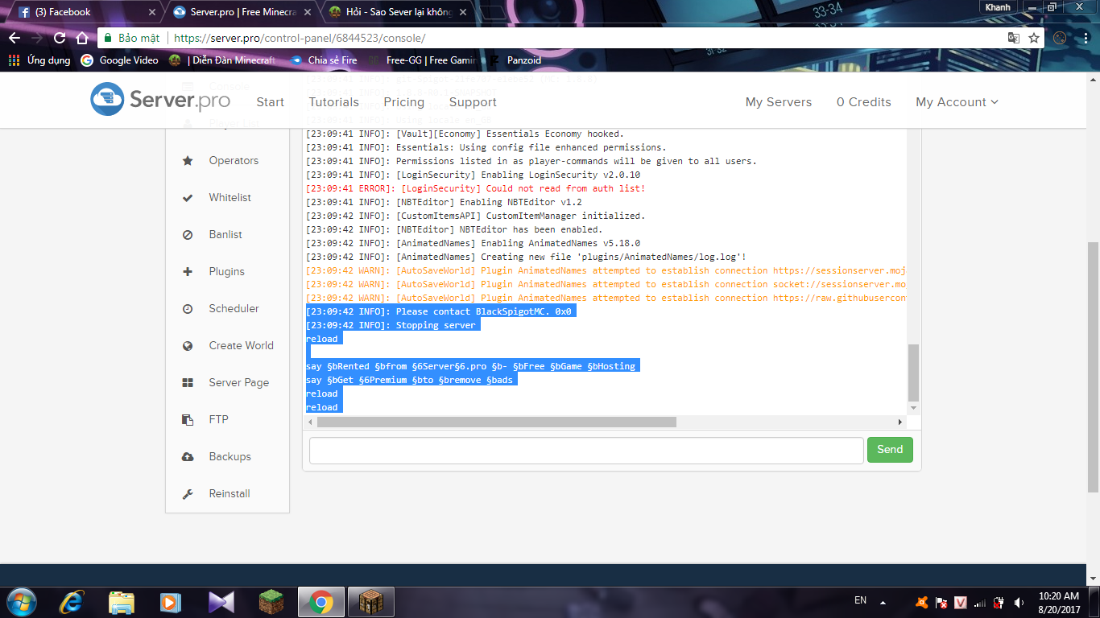
Task: Open Visual Studio from the taskbar
Action: pos(221,602)
